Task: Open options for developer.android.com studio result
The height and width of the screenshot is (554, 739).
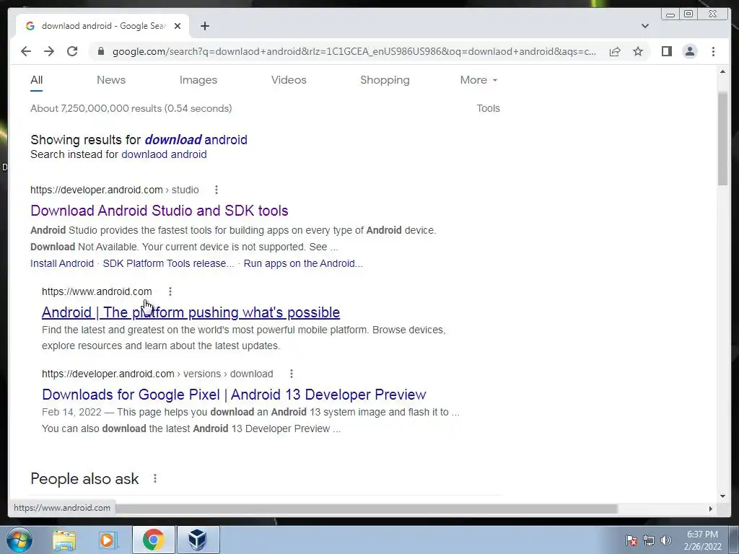Action: pyautogui.click(x=217, y=190)
